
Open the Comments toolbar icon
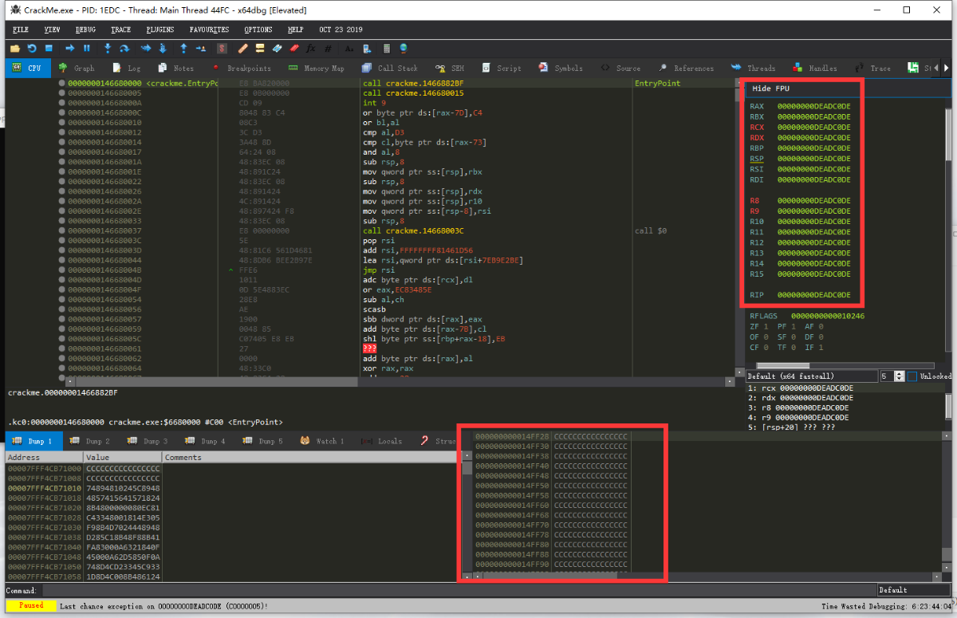260,48
